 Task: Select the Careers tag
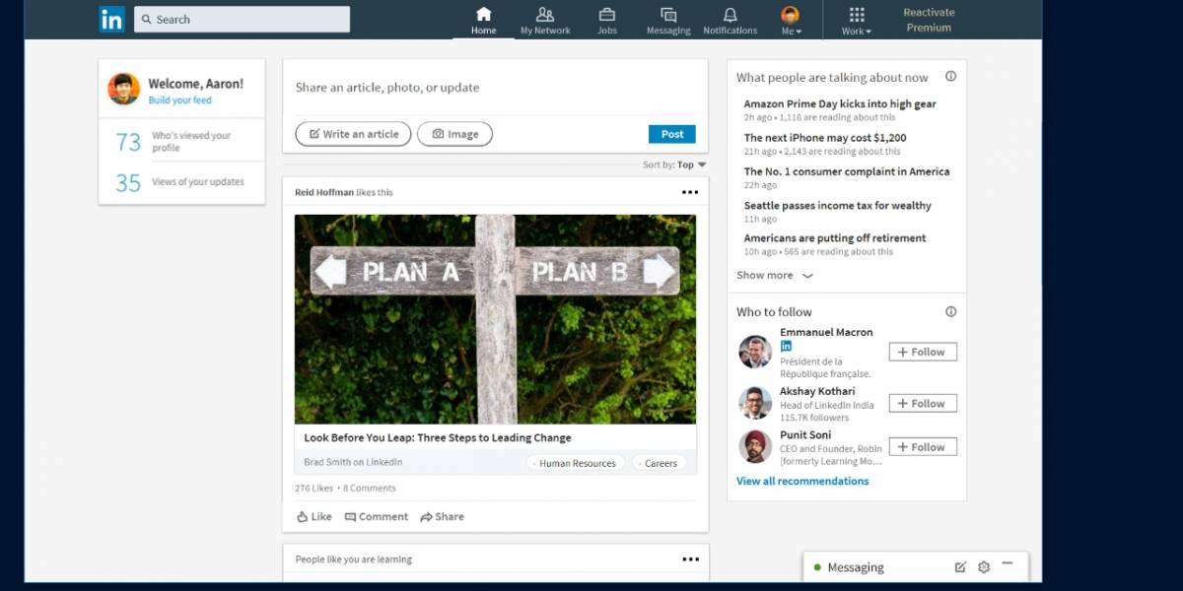click(659, 463)
